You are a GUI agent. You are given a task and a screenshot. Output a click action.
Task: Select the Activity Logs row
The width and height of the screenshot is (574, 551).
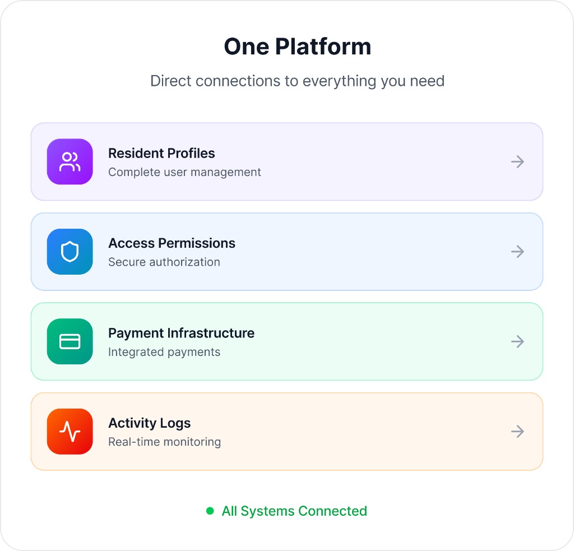click(287, 431)
